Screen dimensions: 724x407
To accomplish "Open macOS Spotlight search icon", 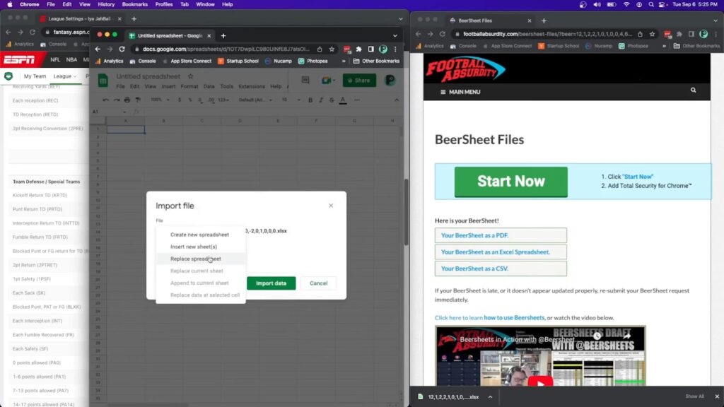I will pos(651,5).
